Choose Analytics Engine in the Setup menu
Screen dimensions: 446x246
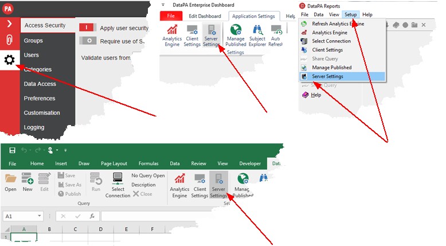click(342, 33)
